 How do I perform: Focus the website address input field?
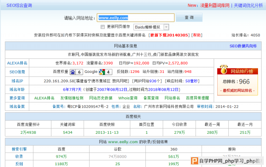point(136,18)
